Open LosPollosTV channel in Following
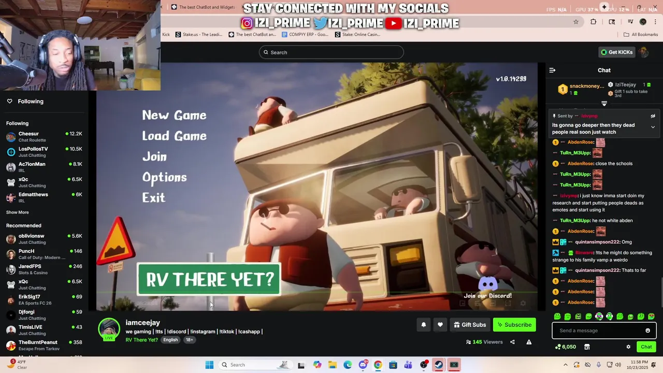Image resolution: width=663 pixels, height=373 pixels. [x=44, y=152]
